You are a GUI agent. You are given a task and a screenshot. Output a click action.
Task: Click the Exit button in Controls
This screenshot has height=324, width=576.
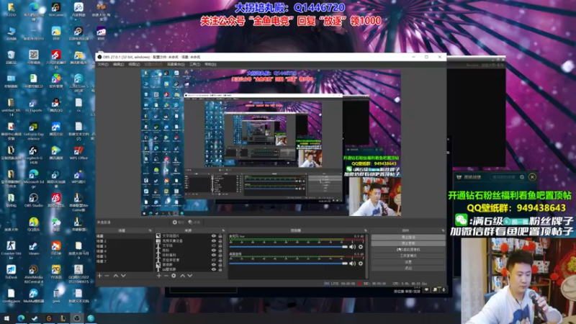408,268
